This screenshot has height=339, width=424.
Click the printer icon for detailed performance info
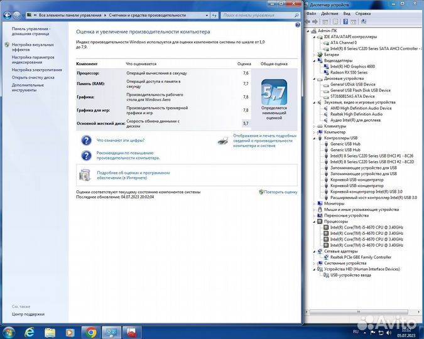(223, 141)
